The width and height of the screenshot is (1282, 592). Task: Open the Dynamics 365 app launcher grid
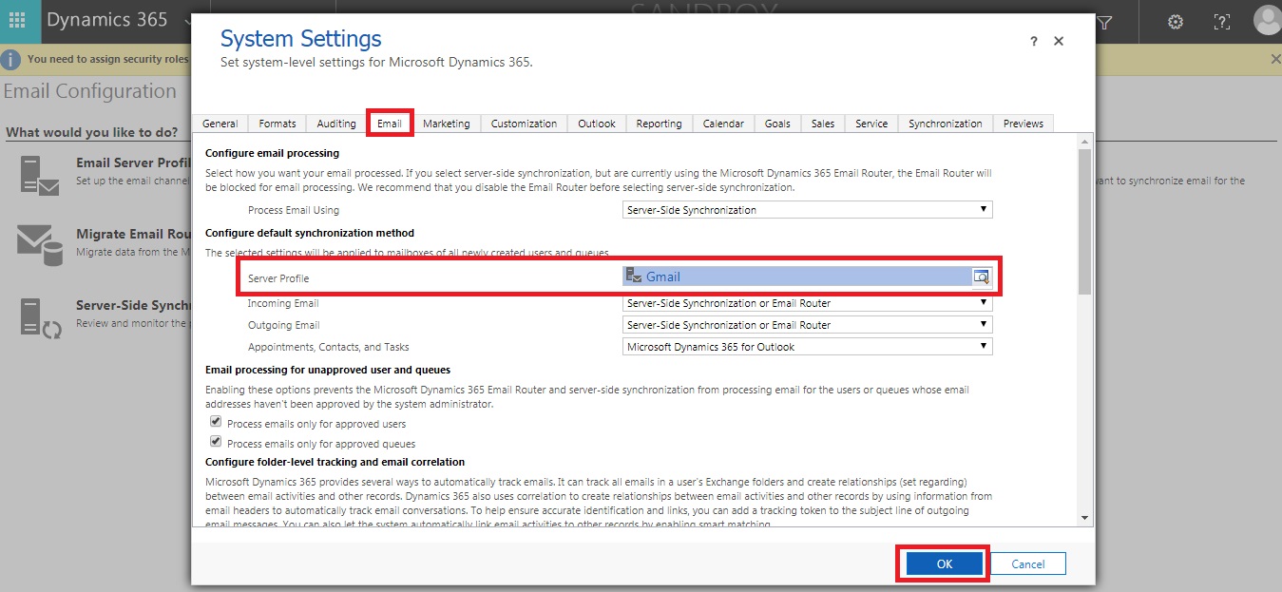(17, 21)
